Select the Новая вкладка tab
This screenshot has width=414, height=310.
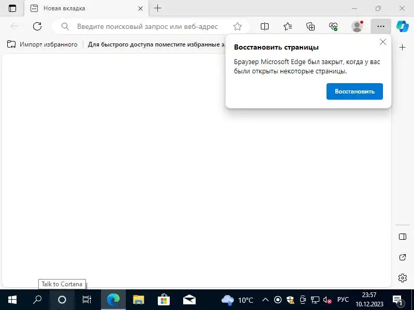click(x=86, y=8)
